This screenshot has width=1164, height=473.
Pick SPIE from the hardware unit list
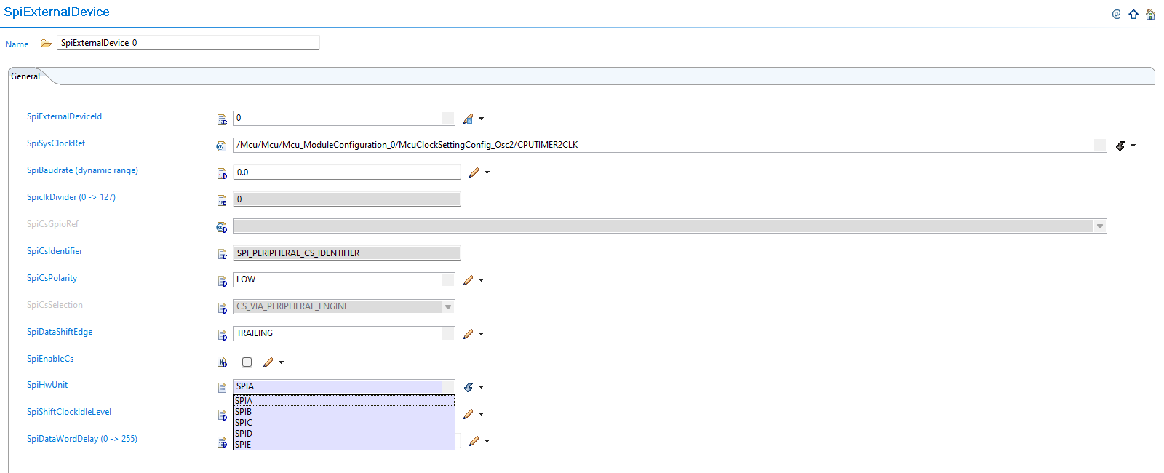pos(244,445)
